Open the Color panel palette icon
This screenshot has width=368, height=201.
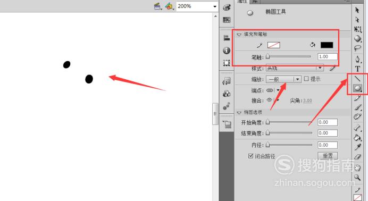tap(227, 7)
